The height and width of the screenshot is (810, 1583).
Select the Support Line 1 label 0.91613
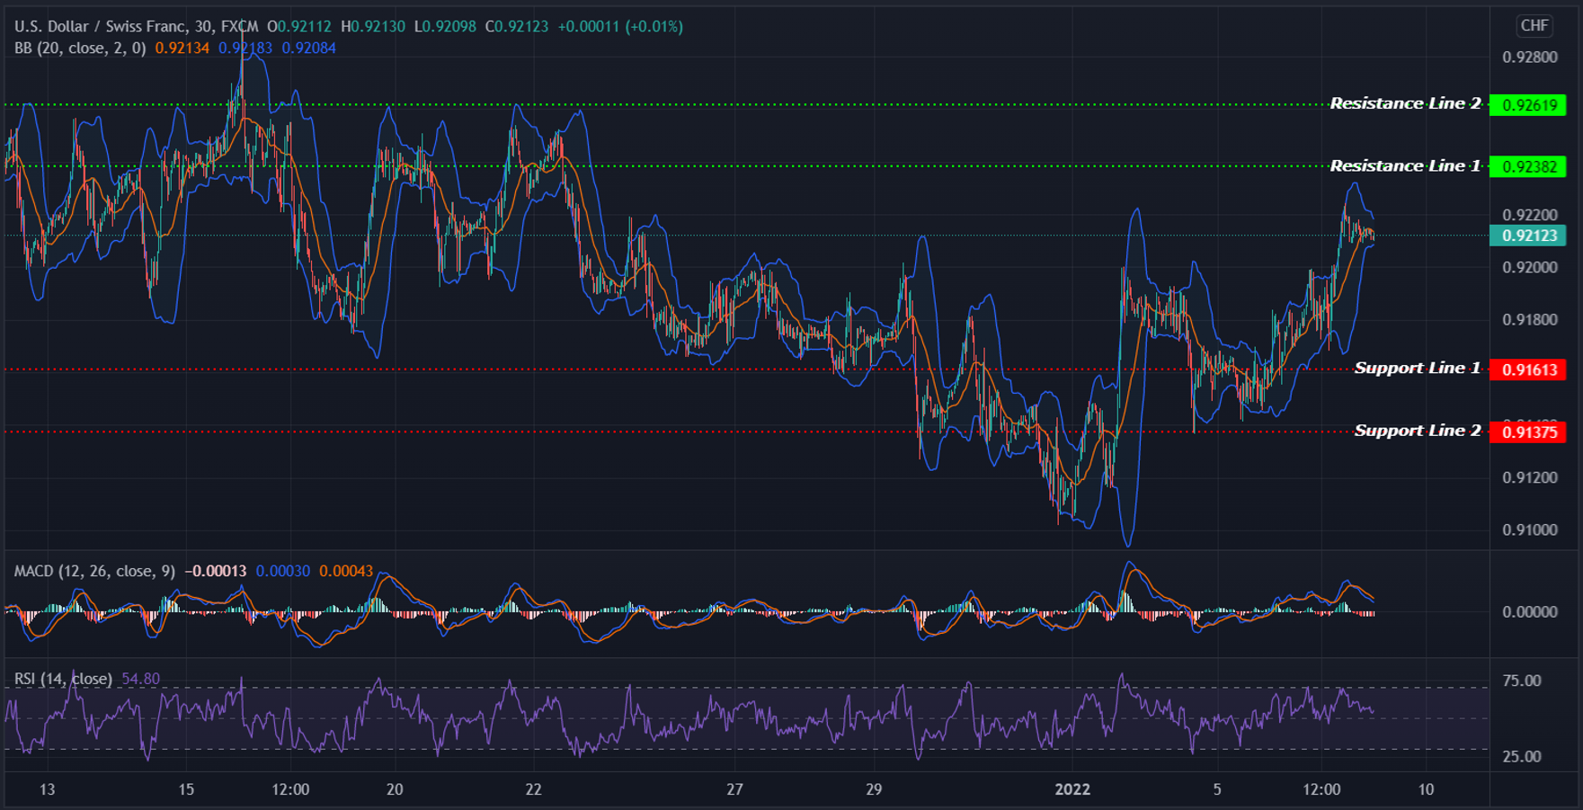(1531, 369)
